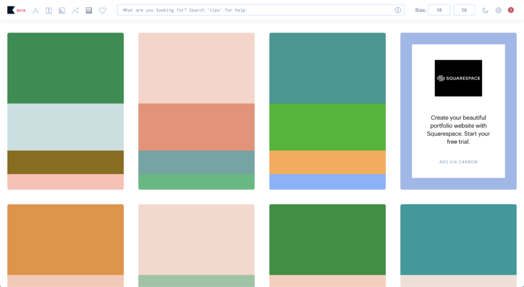Select the light orange band above periwinkle
Image resolution: width=524 pixels, height=287 pixels.
pyautogui.click(x=327, y=162)
